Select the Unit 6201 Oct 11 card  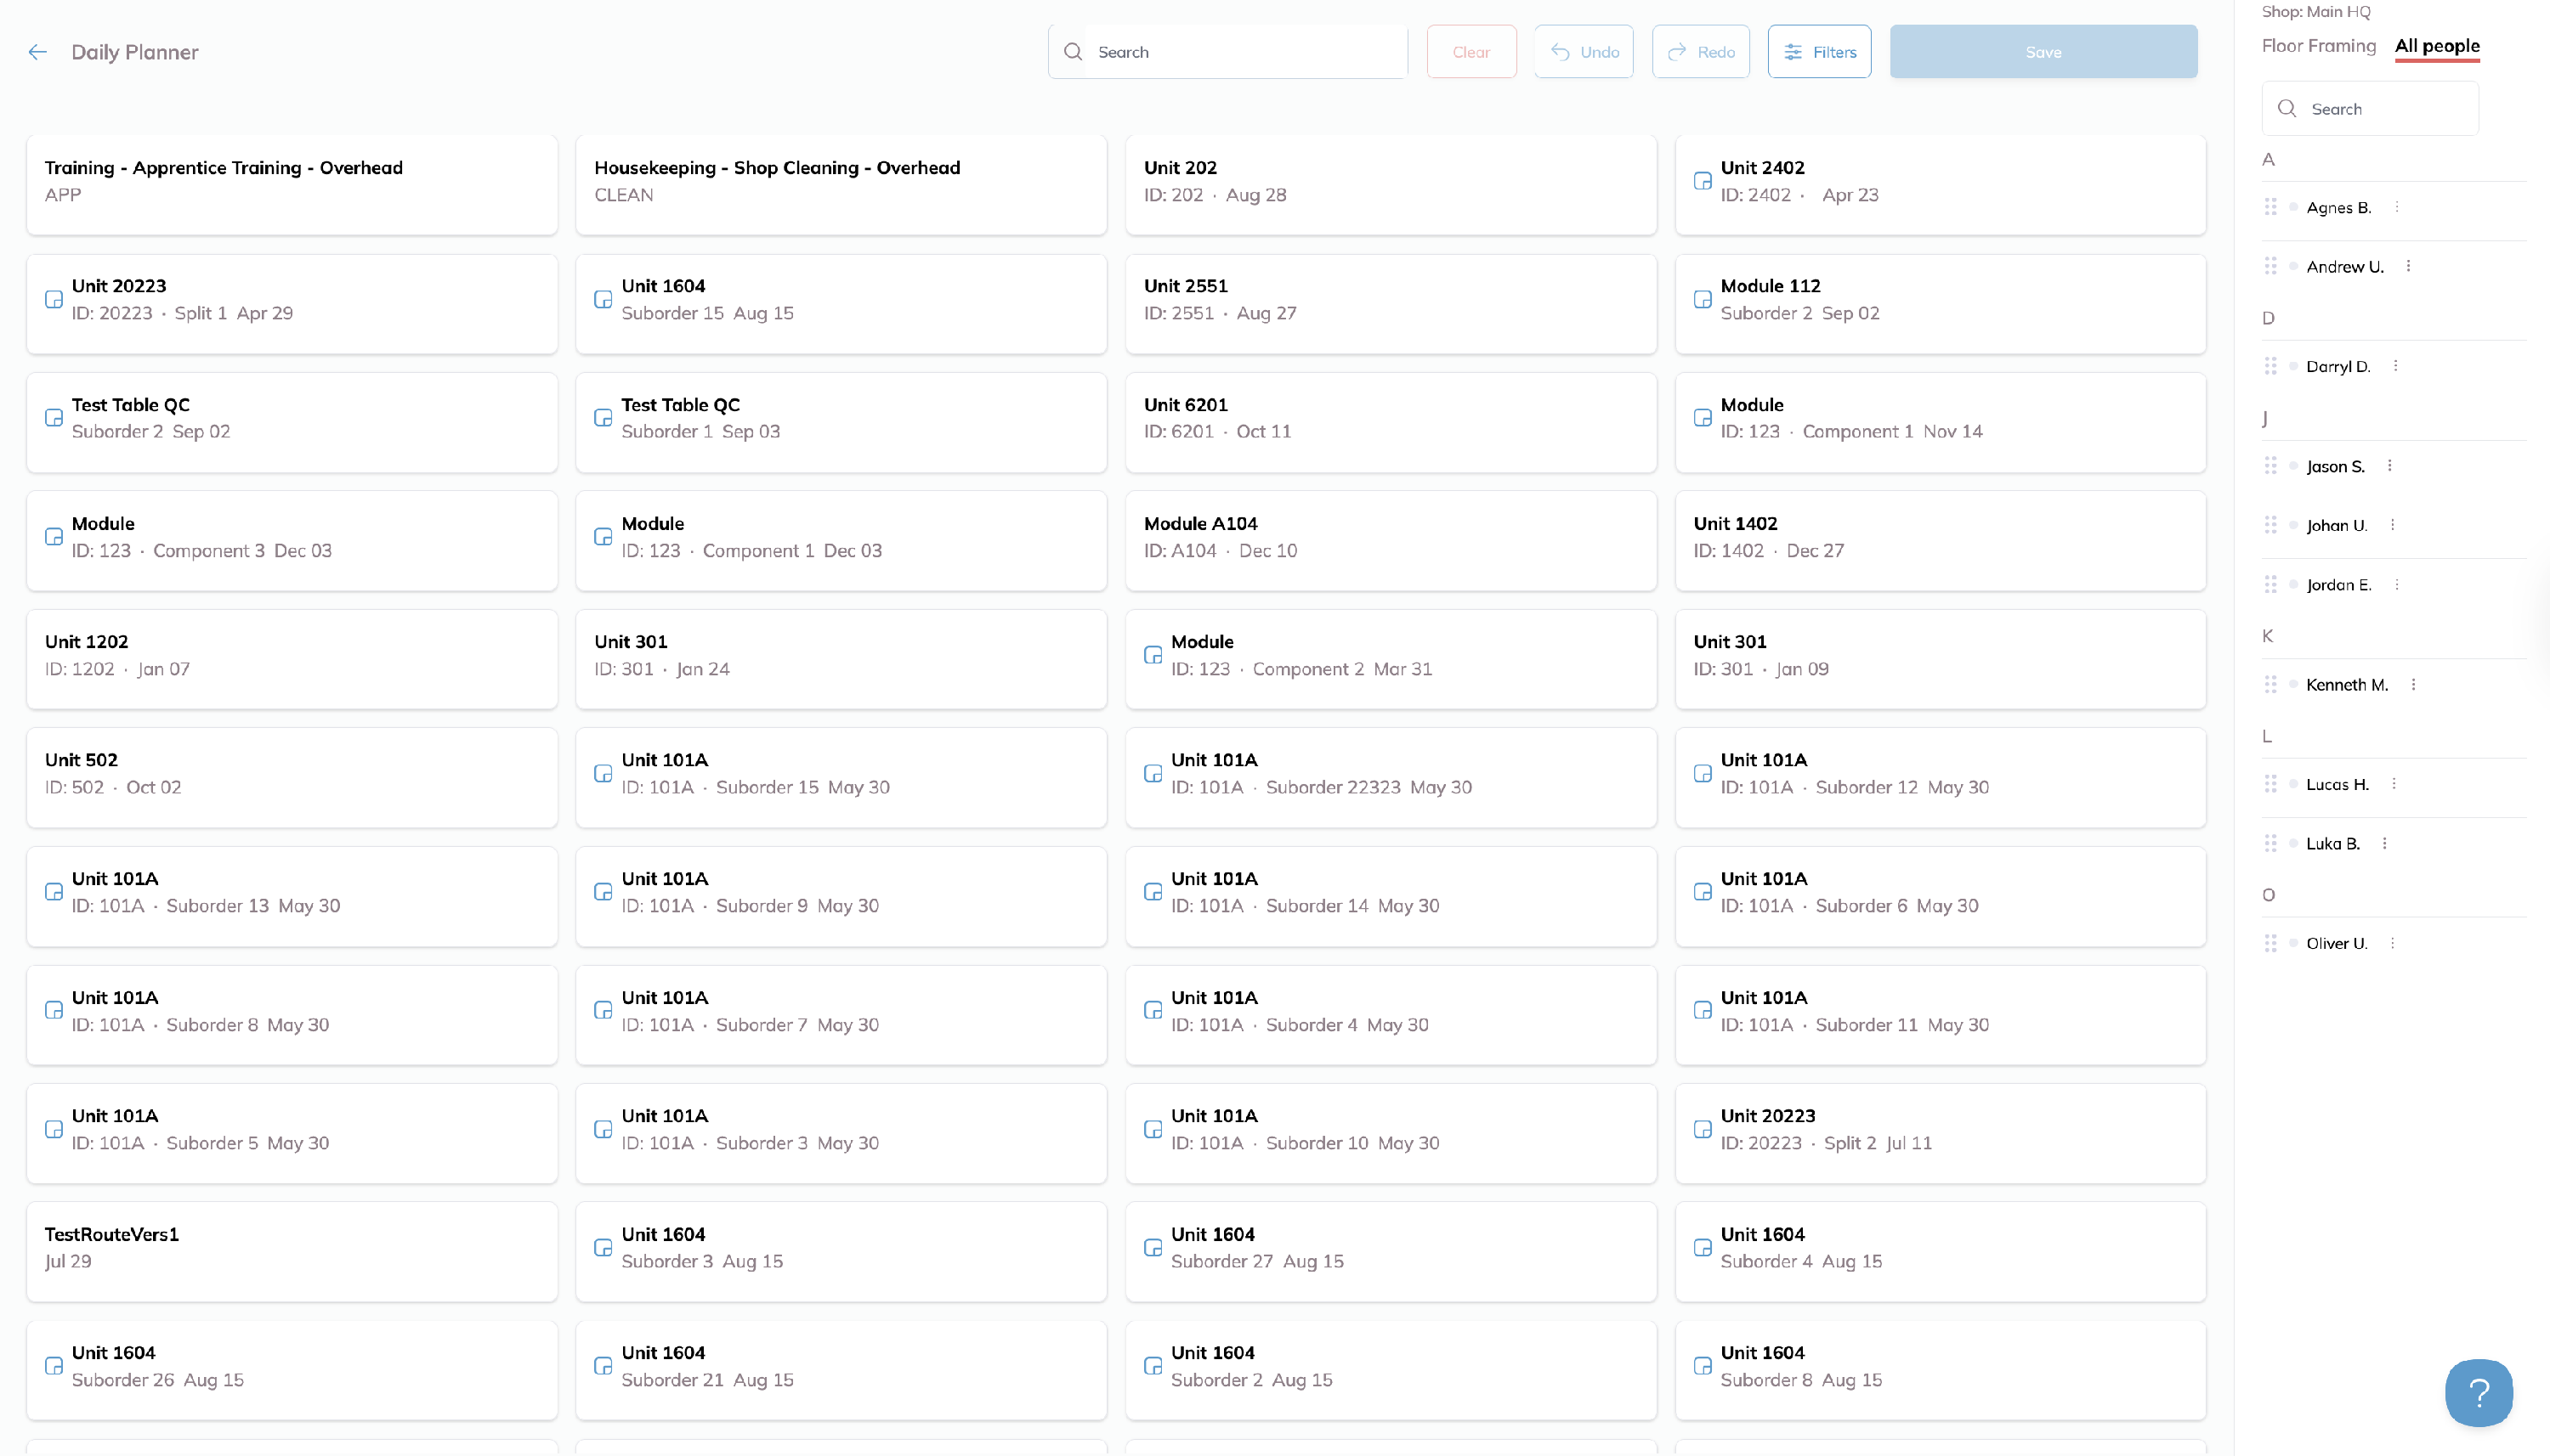coord(1391,422)
